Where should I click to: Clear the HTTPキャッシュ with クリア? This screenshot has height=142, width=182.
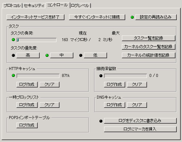point(50,84)
